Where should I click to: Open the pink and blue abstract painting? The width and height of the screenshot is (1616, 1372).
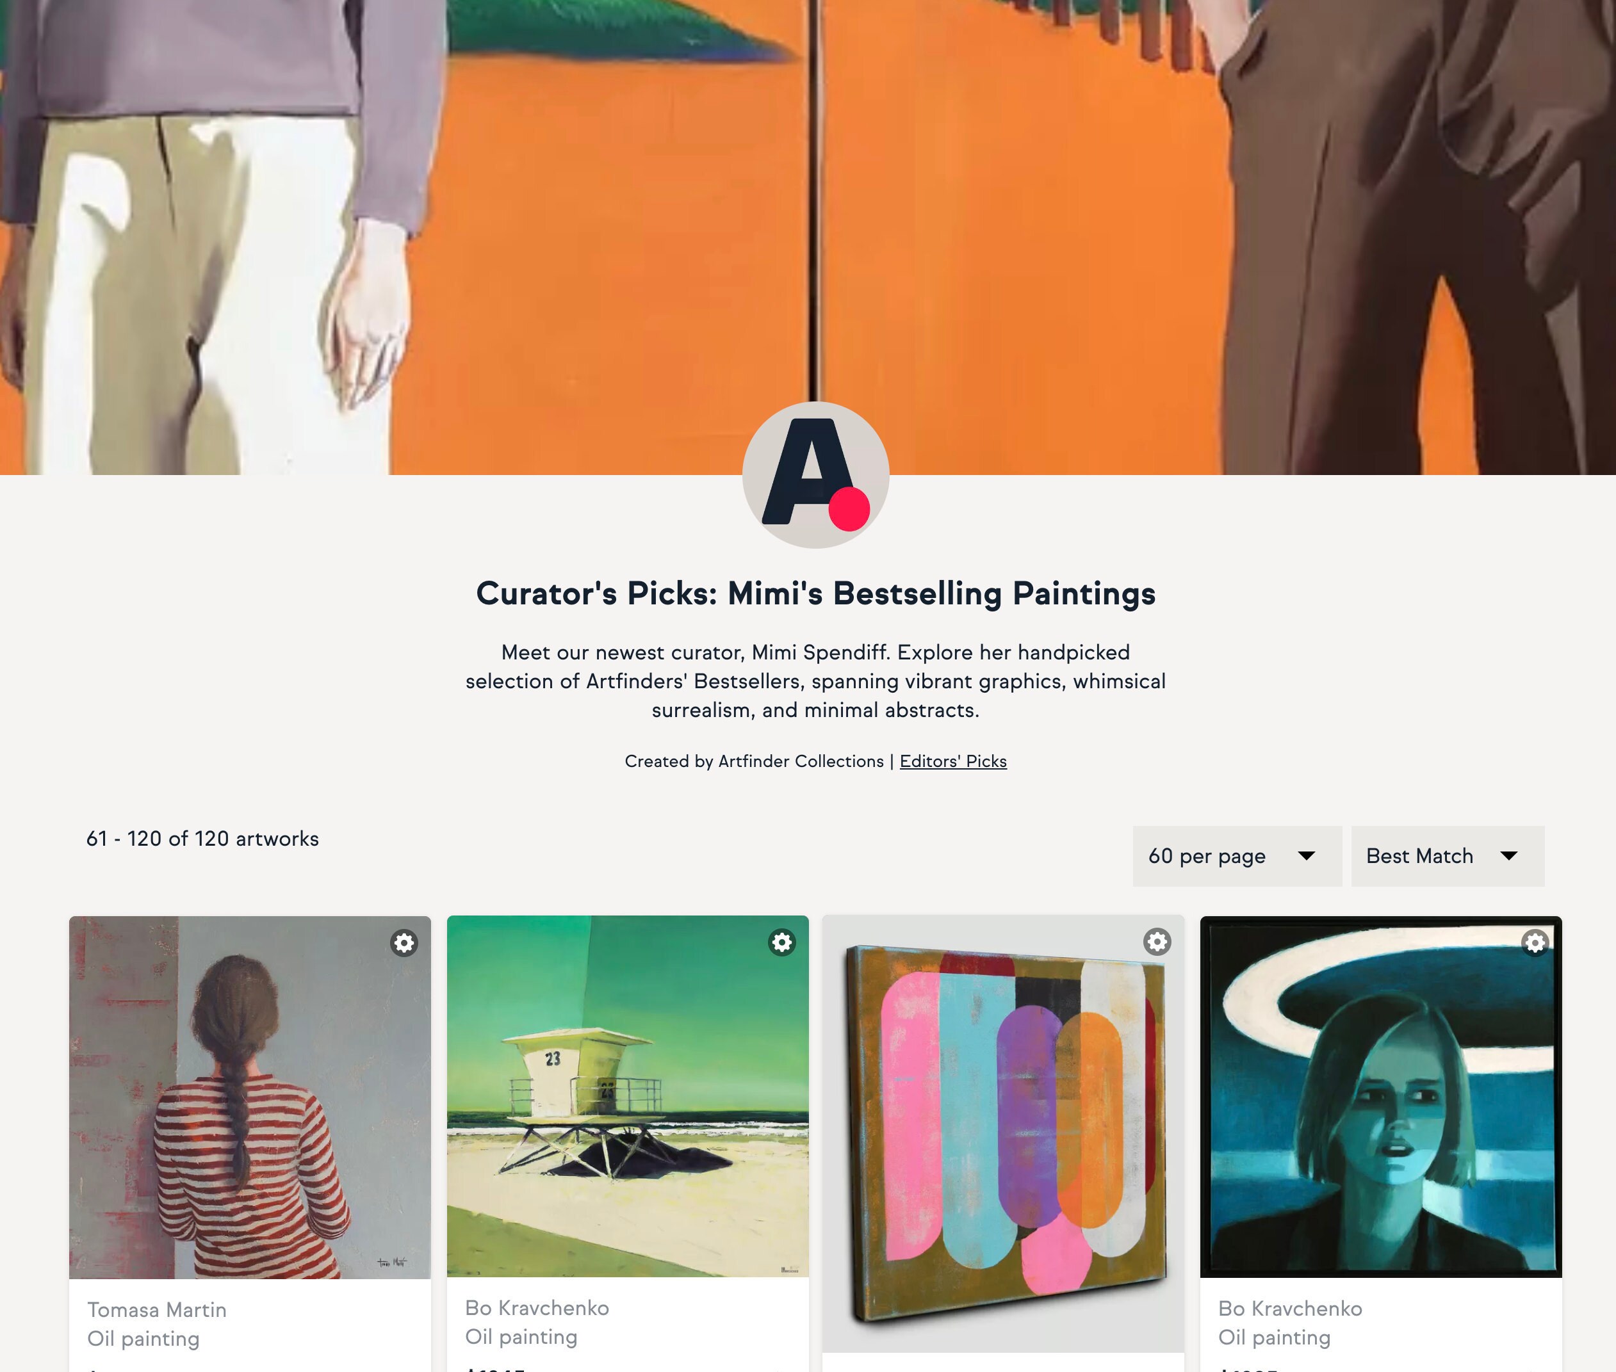tap(1004, 1133)
